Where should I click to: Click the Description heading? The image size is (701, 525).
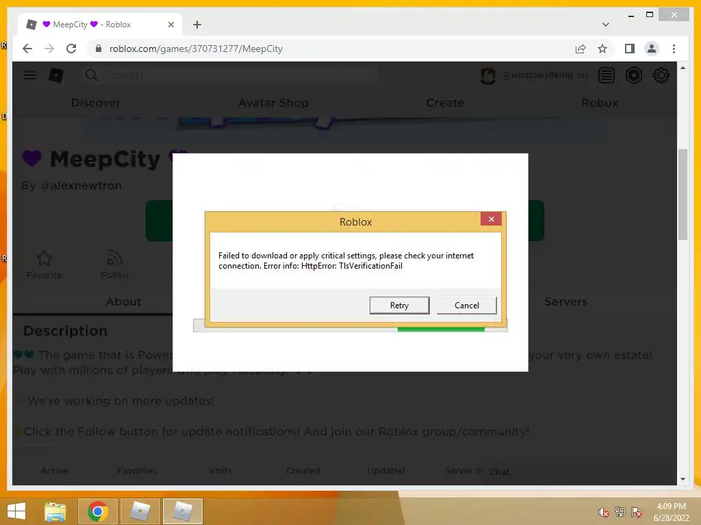65,331
